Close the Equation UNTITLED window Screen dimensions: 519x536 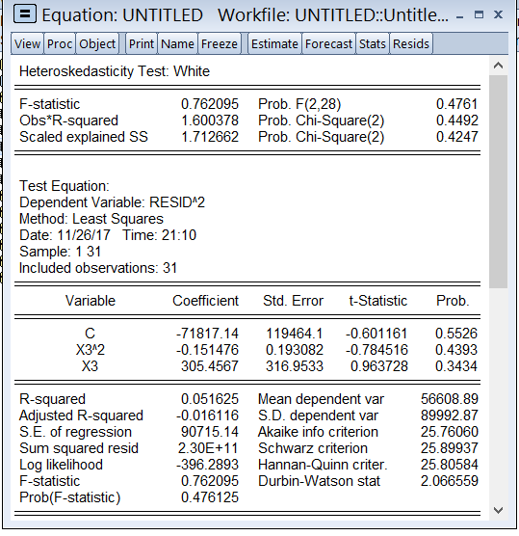(498, 14)
